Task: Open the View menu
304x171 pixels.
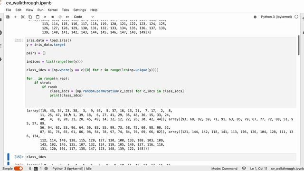Action: [x=29, y=10]
